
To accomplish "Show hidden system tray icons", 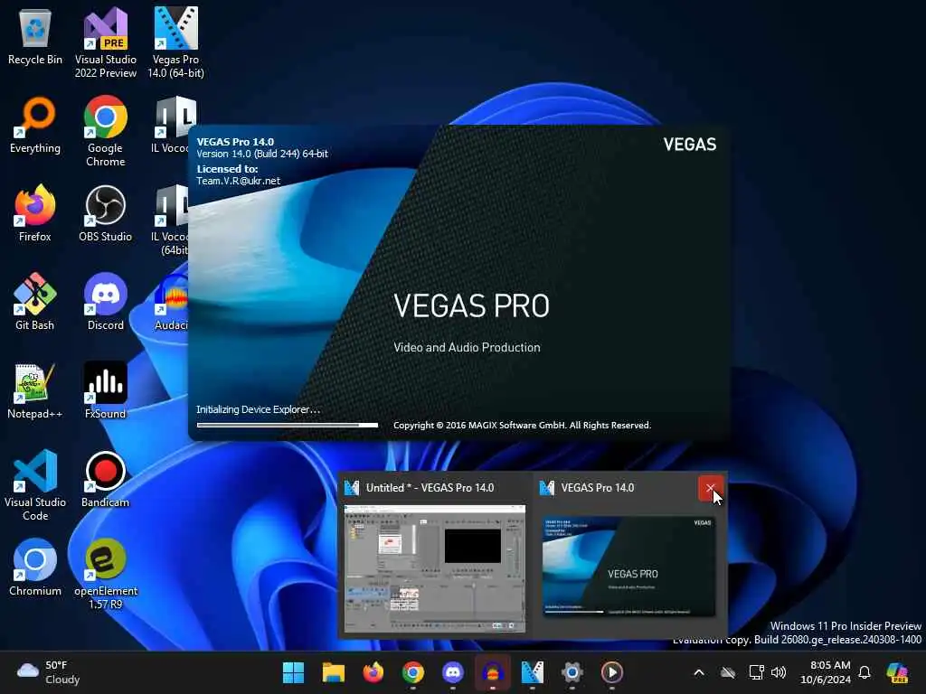I will [699, 672].
